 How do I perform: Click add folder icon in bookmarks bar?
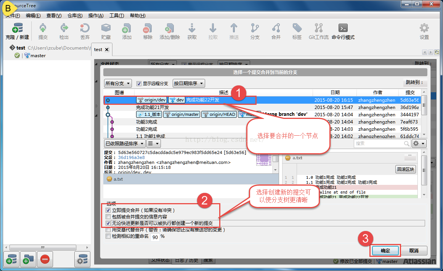28,259
